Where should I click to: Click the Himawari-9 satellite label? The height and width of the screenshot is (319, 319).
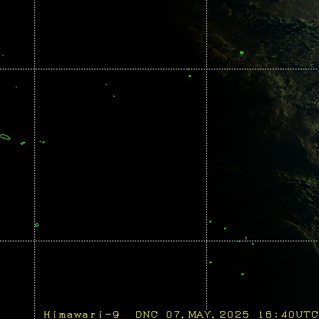coord(82,315)
